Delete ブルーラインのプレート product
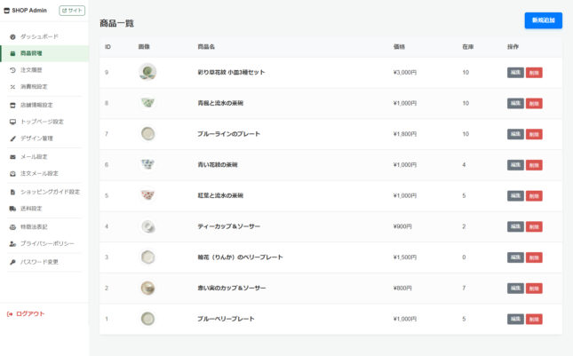Screen dimensions: 573x356 tap(534, 134)
